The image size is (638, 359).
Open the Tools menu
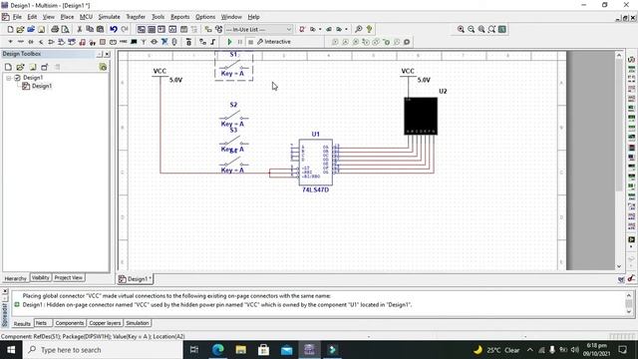click(158, 17)
